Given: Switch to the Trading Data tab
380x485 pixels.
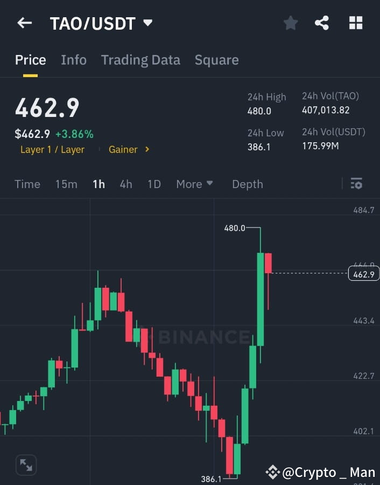Looking at the screenshot, I should click(x=140, y=60).
